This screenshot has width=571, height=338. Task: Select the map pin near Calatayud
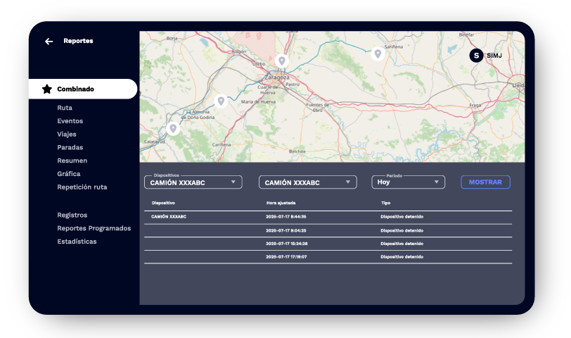173,129
